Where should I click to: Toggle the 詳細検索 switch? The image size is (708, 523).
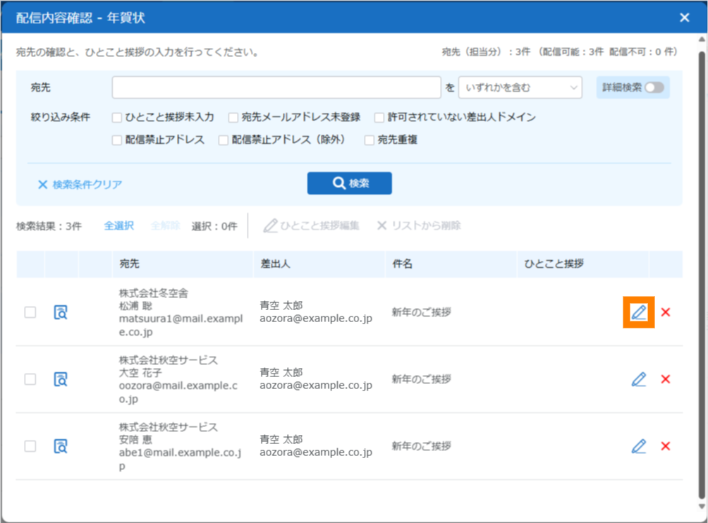(x=654, y=88)
